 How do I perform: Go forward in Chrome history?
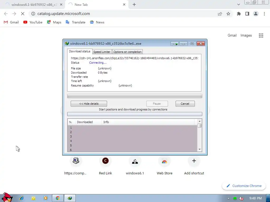(x=14, y=14)
